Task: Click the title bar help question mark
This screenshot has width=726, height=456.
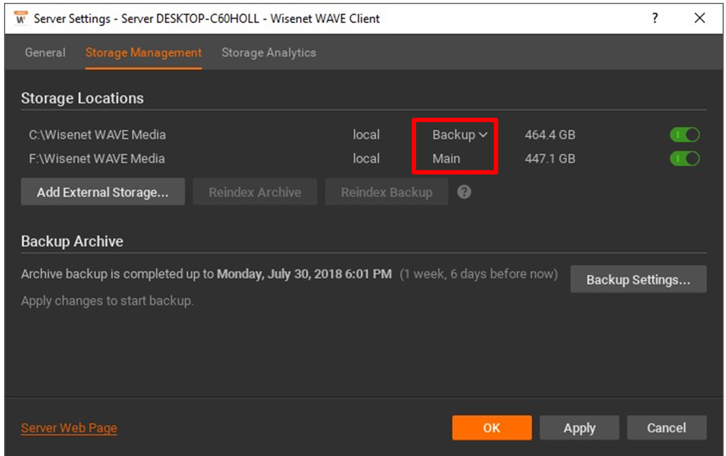Action: (x=655, y=18)
